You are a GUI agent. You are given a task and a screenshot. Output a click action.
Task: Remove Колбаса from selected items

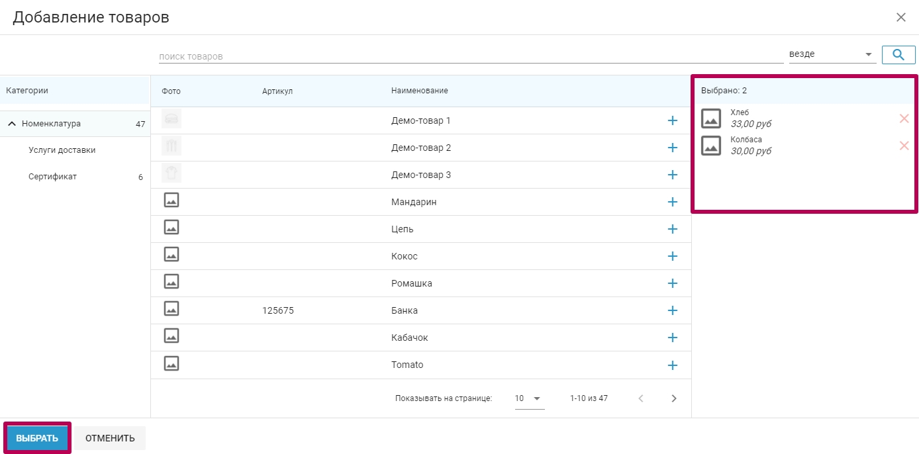tap(904, 146)
